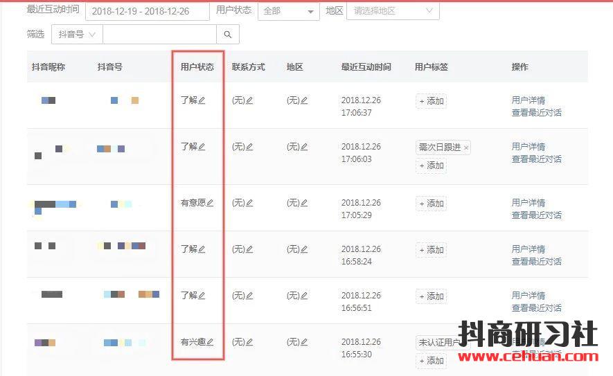613x376 pixels.
Task: Open the date range 2018-12-19 - 2018-12-26 picker
Action: [x=147, y=11]
